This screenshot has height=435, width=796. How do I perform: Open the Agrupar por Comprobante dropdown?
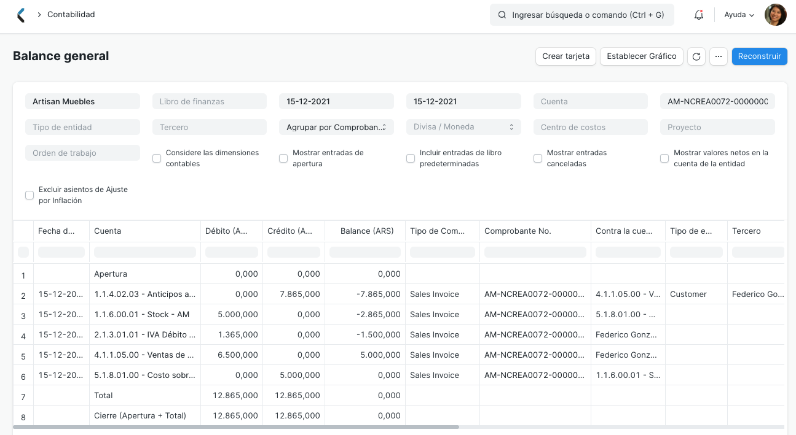click(x=336, y=127)
